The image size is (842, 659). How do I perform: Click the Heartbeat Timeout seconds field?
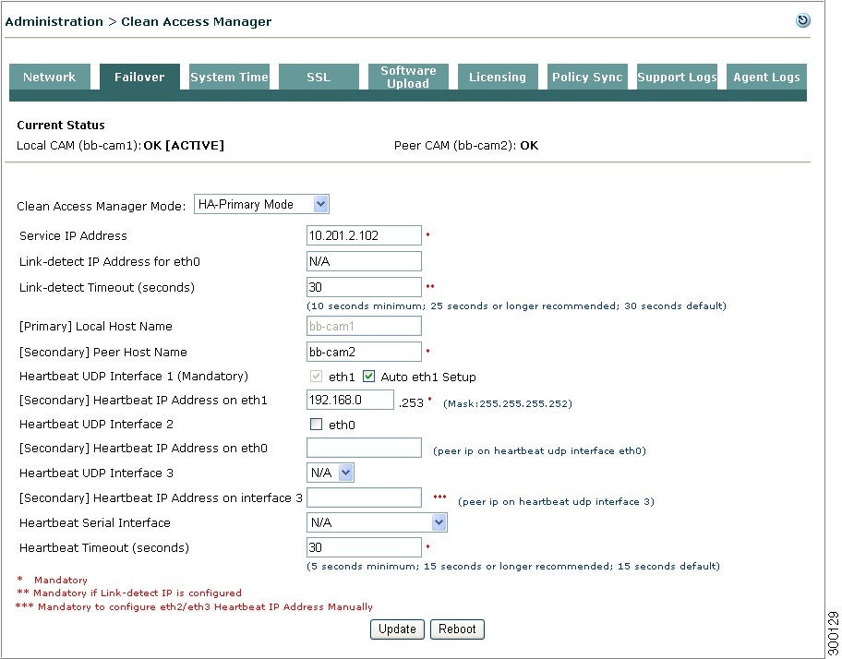click(364, 547)
